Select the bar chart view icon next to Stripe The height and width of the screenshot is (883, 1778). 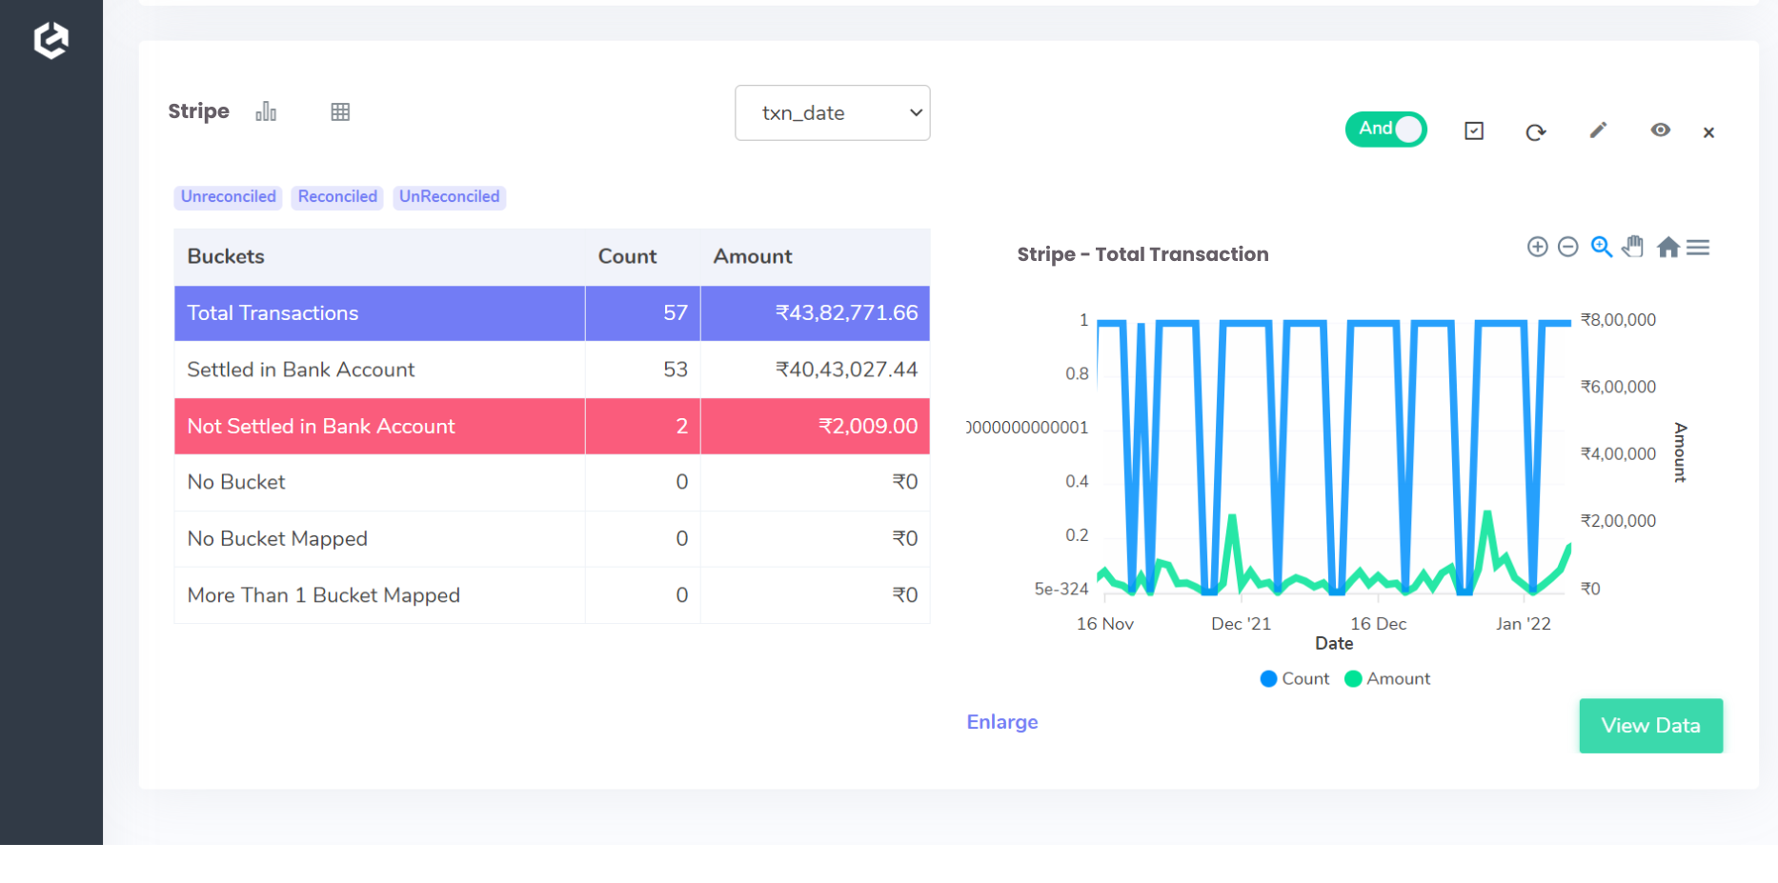point(266,111)
